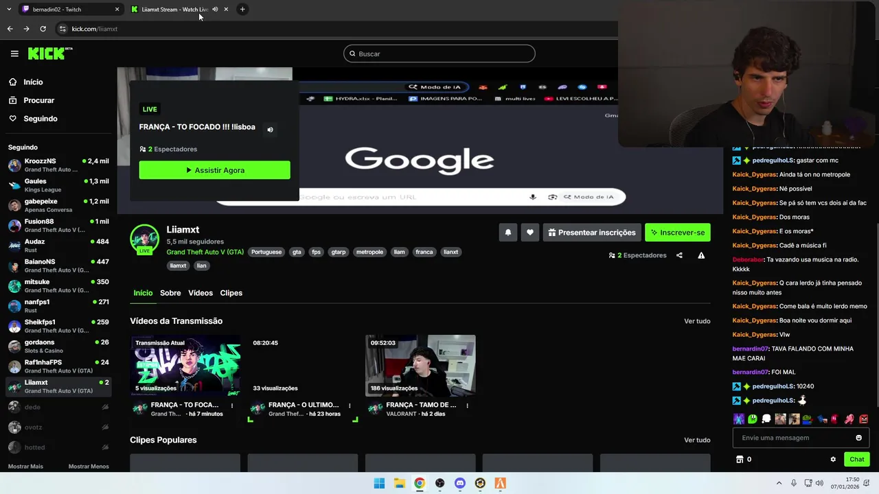Go forward in browser history
This screenshot has height=494, width=879.
26,29
